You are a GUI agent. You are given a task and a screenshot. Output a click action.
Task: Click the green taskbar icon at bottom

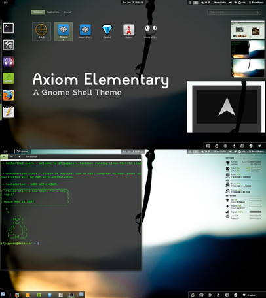[39, 295]
